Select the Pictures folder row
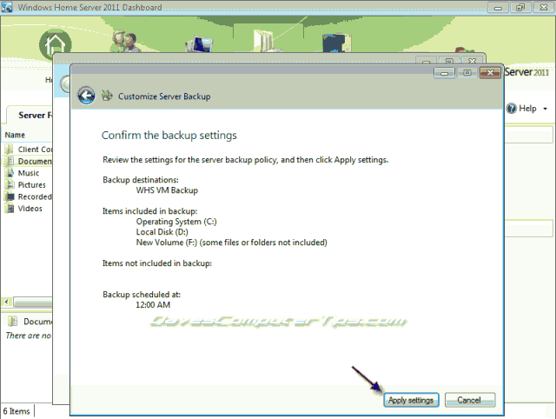This screenshot has height=419, width=556. (28, 185)
